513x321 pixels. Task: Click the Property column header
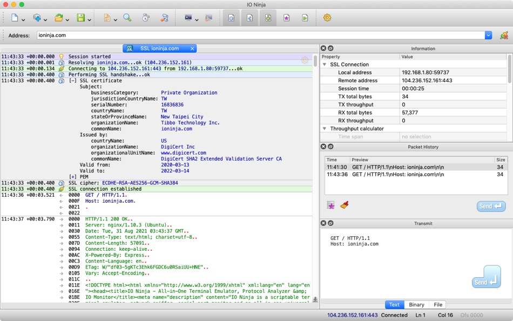[360, 57]
